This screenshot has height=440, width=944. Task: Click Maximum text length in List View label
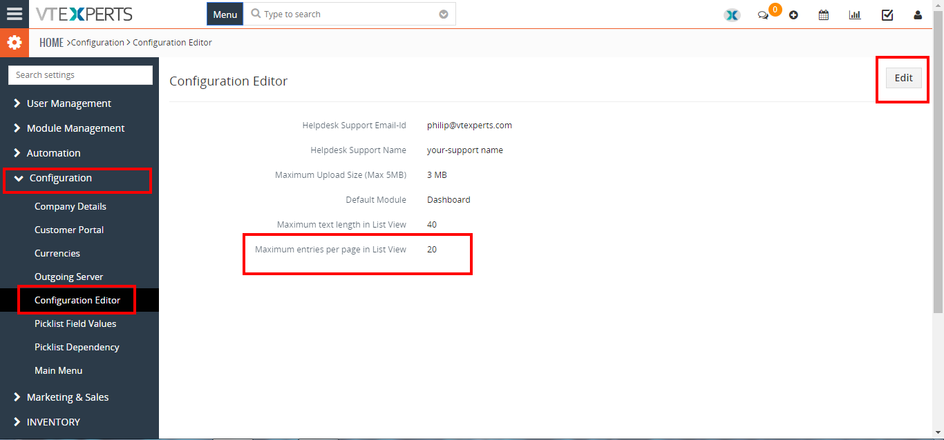coord(341,225)
